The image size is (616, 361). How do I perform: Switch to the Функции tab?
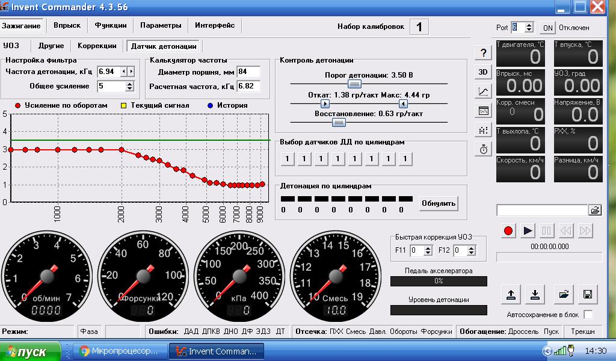click(111, 25)
